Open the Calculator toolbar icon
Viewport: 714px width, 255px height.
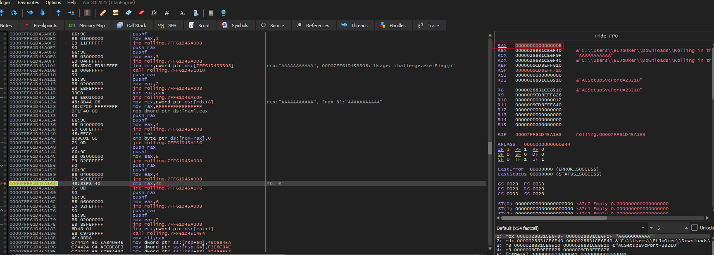tap(210, 13)
